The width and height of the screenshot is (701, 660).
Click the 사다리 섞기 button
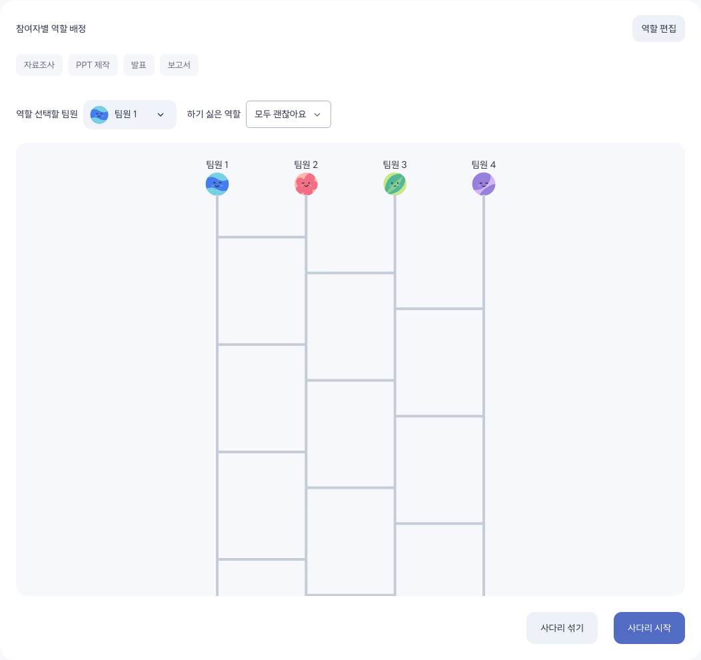pos(562,628)
